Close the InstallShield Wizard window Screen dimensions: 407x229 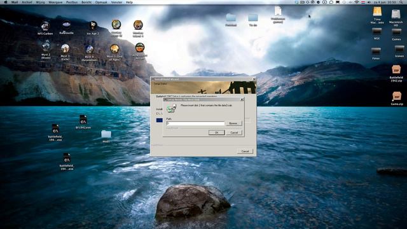click(x=254, y=79)
